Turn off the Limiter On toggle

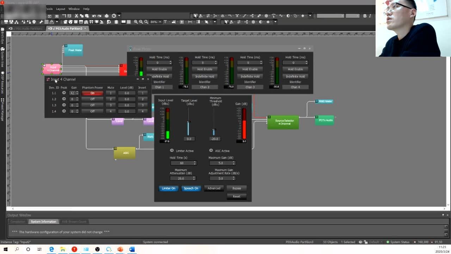[x=168, y=188]
